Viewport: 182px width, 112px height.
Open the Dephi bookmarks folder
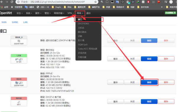pyautogui.click(x=57, y=7)
